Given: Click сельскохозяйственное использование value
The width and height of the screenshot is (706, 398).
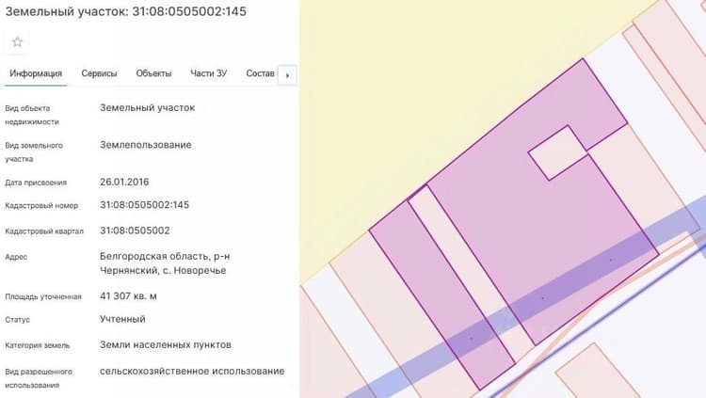Looking at the screenshot, I should pyautogui.click(x=192, y=371).
